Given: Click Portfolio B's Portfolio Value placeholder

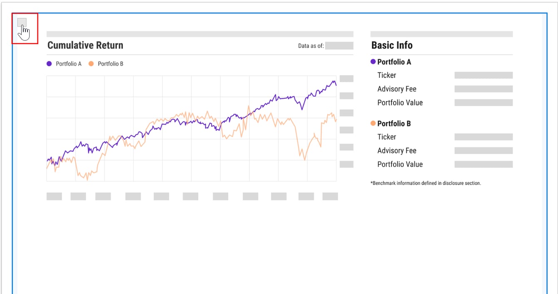Looking at the screenshot, I should point(483,164).
